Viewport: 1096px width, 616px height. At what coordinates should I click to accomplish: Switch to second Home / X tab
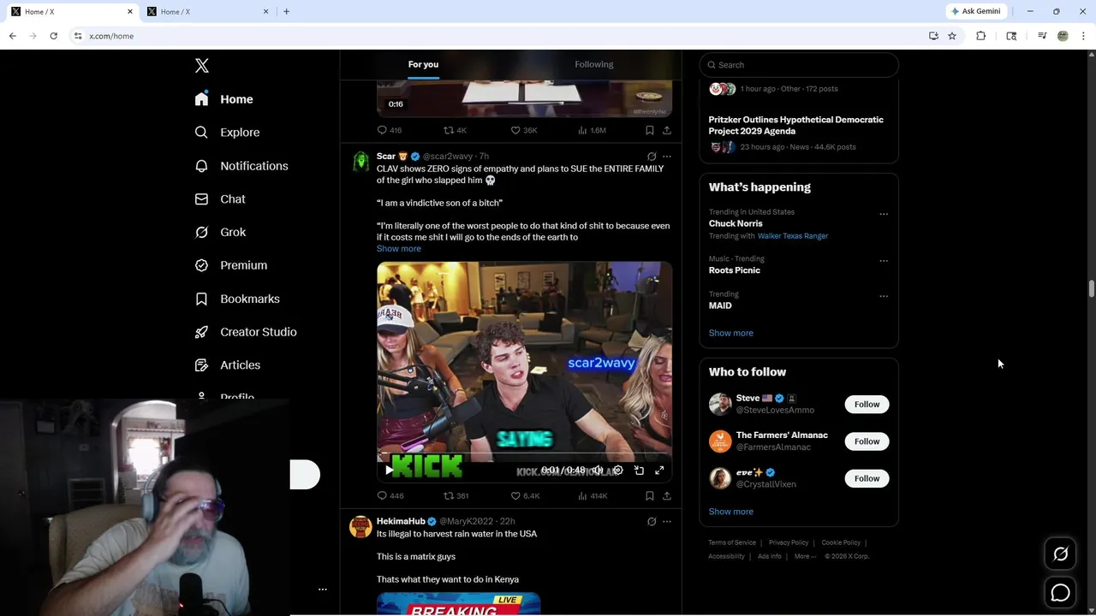(208, 11)
